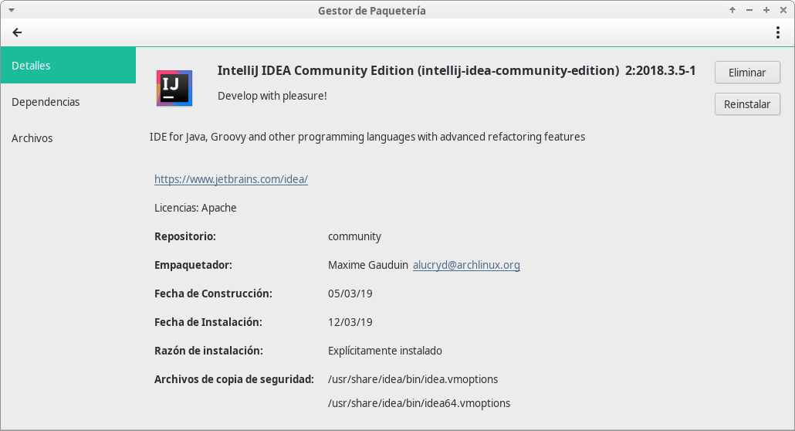Image resolution: width=795 pixels, height=431 pixels.
Task: Click the Gestor de Paquetería window title
Action: point(371,11)
